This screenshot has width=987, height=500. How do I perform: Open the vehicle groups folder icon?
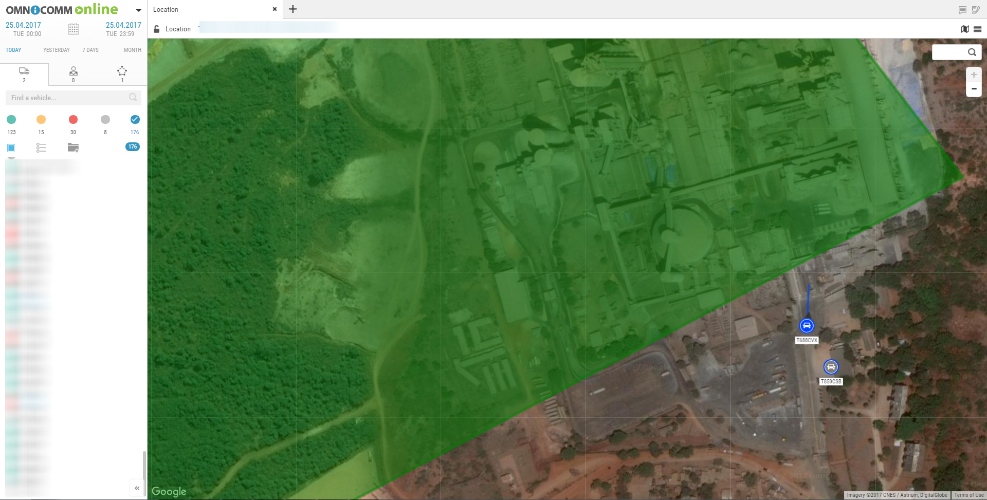pos(73,148)
